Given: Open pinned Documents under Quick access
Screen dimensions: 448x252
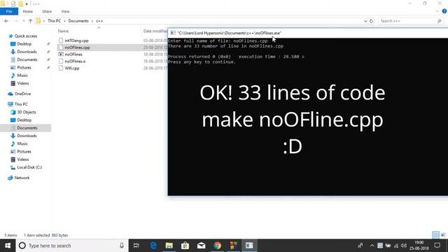Looking at the screenshot, I should click(27, 59).
